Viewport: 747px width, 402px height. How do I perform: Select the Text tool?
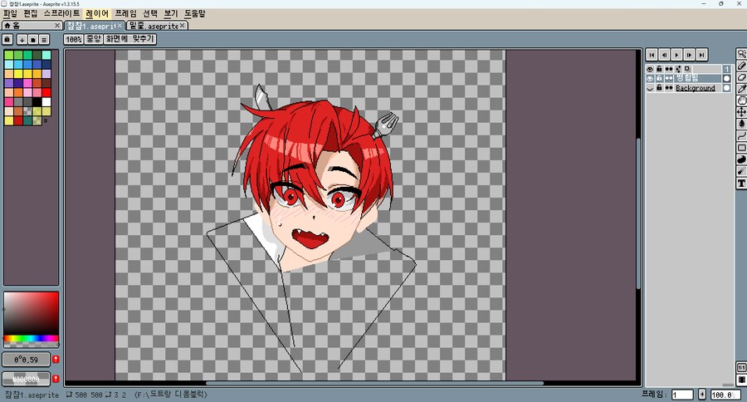click(x=741, y=183)
